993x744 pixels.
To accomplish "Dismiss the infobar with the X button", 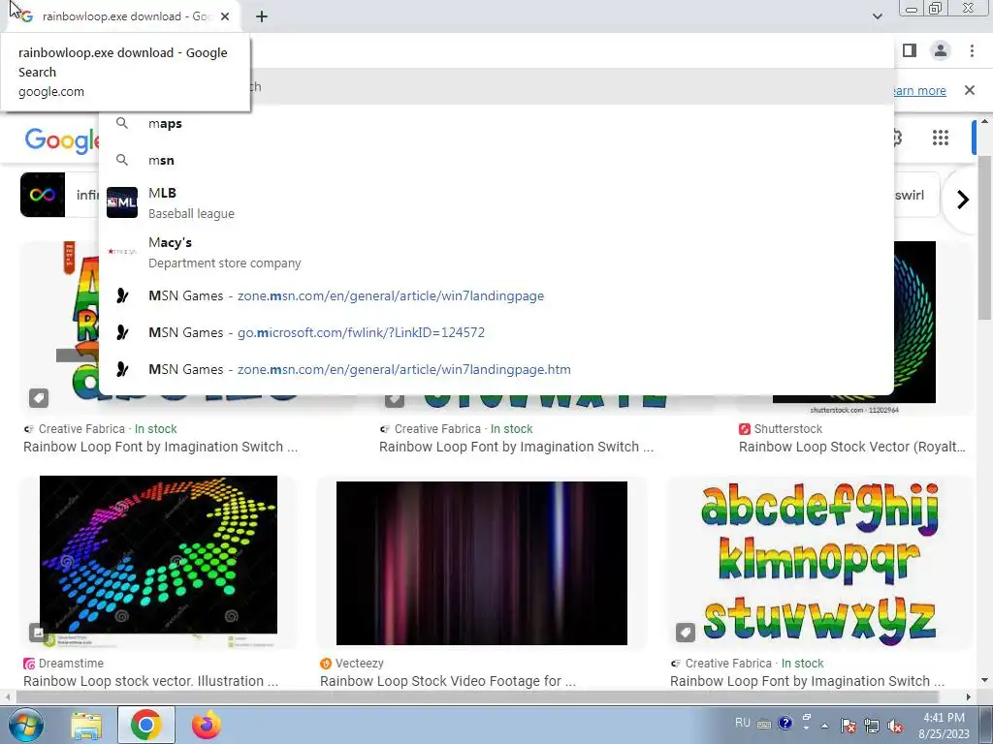I will [x=970, y=90].
